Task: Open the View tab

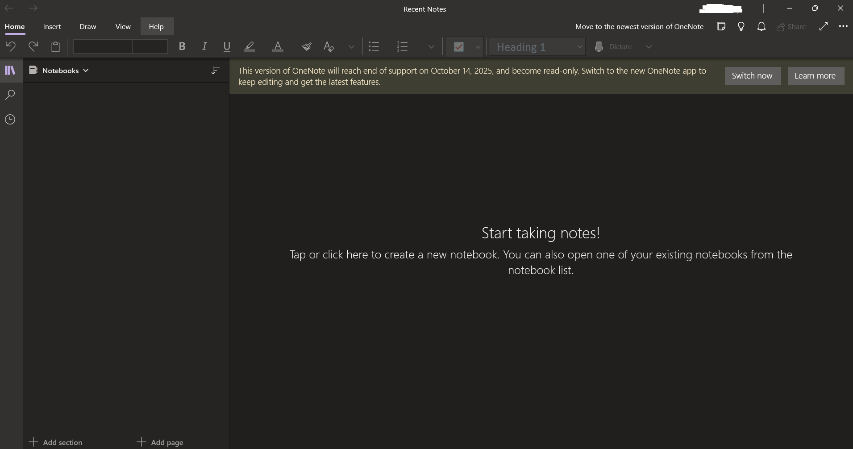Action: point(123,26)
